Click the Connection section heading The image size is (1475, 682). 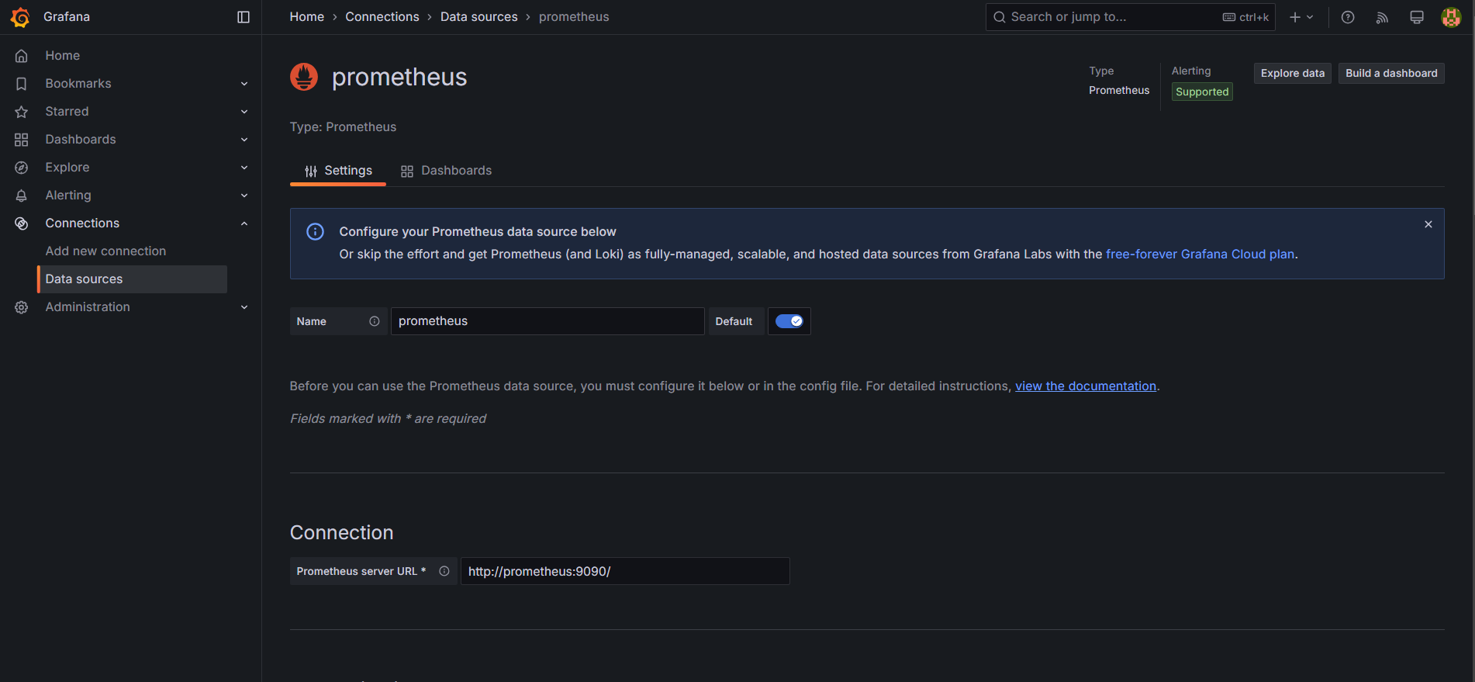(342, 533)
